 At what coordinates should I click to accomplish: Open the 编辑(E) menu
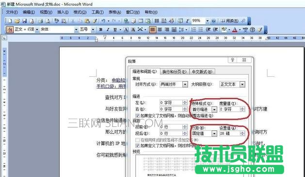tap(29, 12)
